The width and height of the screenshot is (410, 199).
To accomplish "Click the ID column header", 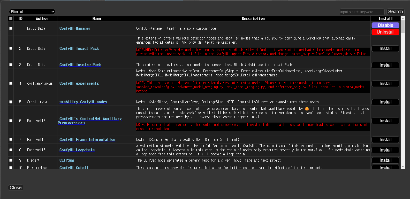I will coord(20,19).
